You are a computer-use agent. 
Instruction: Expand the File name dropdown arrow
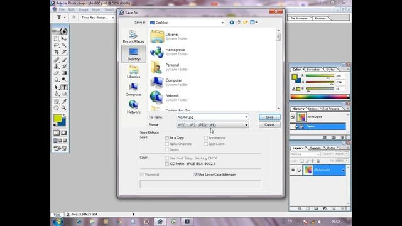pyautogui.click(x=246, y=117)
